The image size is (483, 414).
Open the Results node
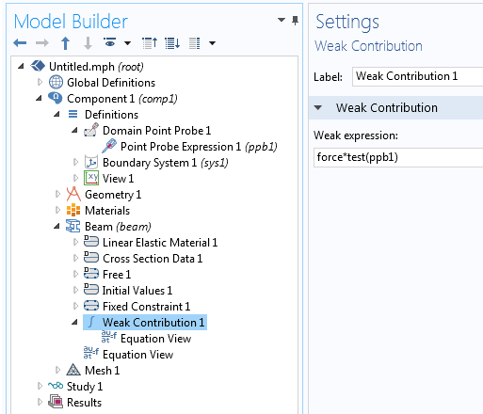75,402
